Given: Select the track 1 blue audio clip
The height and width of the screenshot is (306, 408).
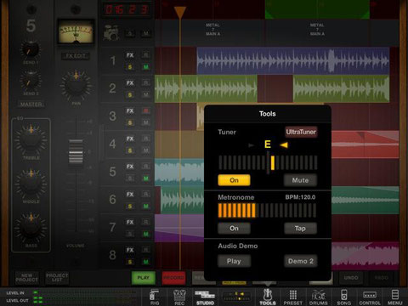Looking at the screenshot, I should coord(293,60).
